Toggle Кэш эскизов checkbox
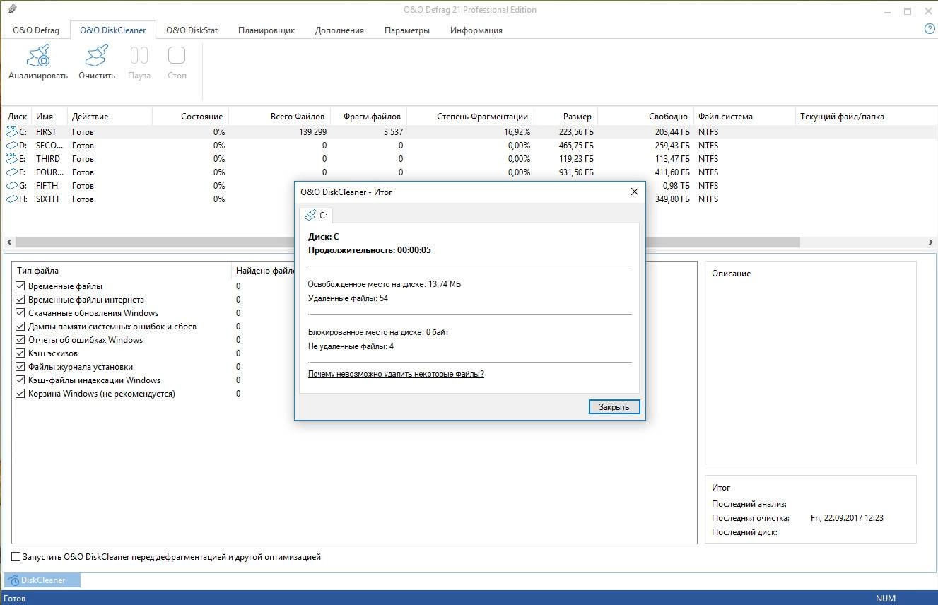 20,353
